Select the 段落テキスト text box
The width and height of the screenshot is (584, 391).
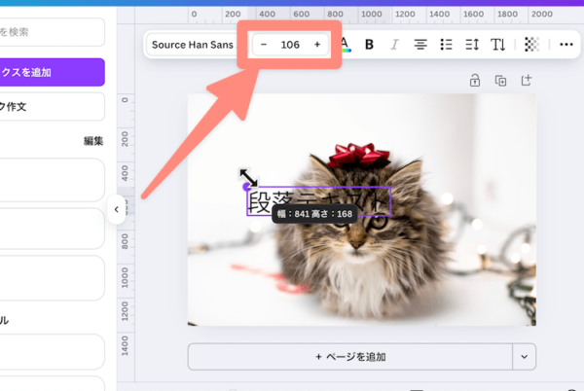point(319,200)
